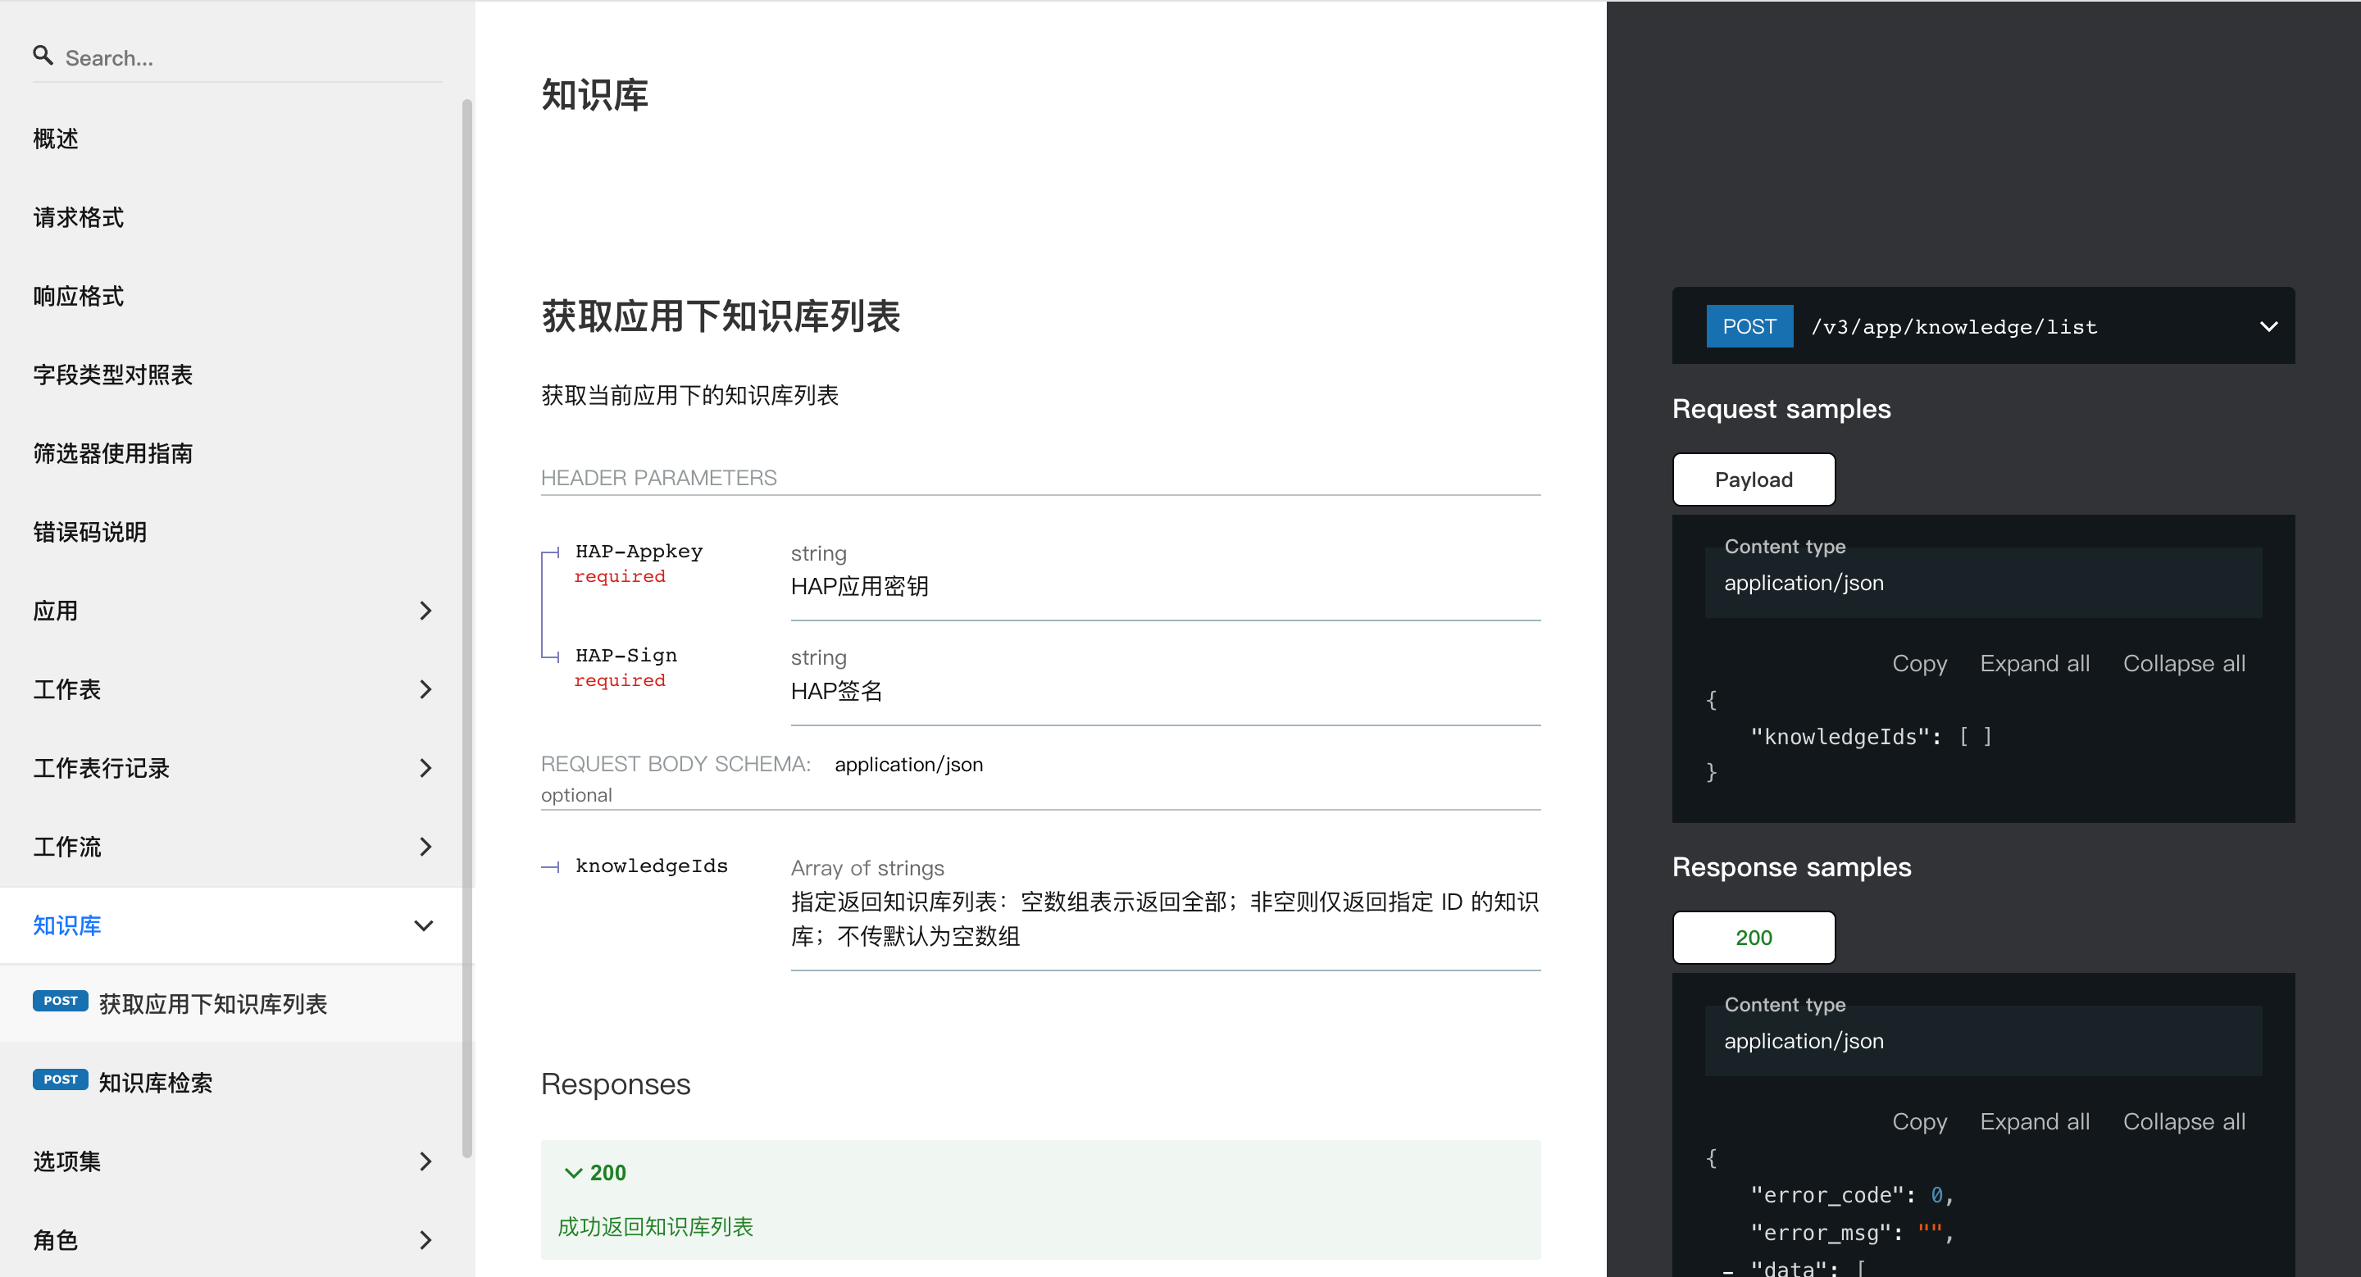Viewport: 2361px width, 1277px height.
Task: Click Collapse all in request samples
Action: coord(2183,664)
